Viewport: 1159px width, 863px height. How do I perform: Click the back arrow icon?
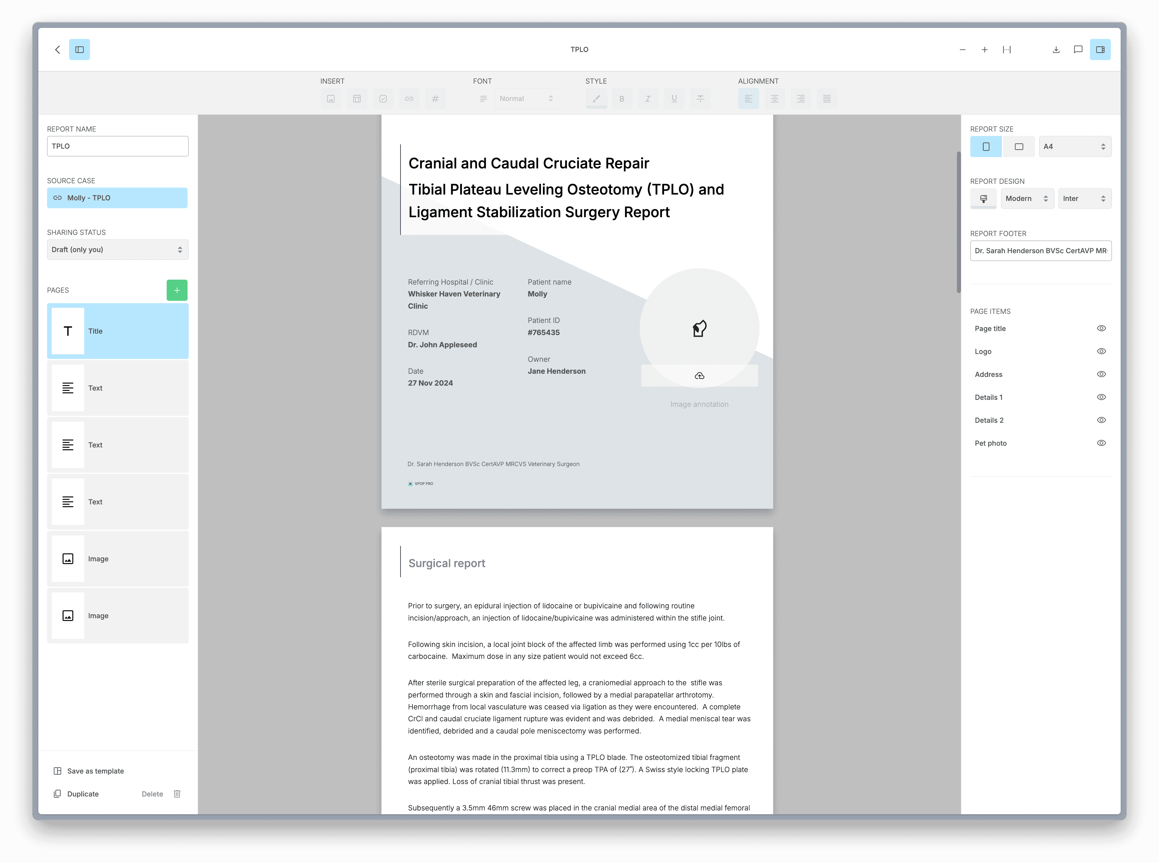(57, 50)
